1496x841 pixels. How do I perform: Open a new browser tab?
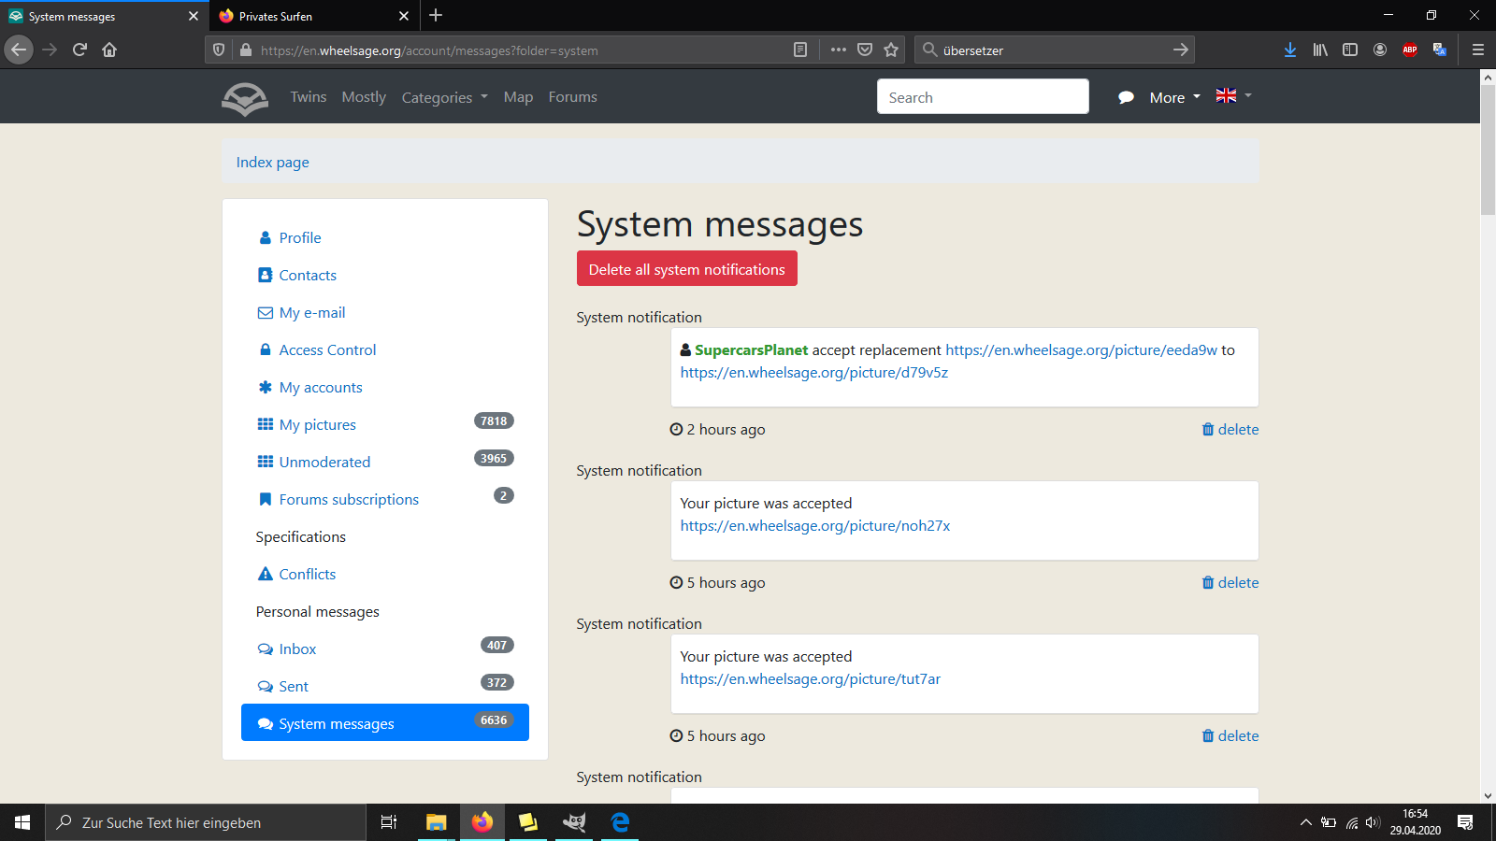coord(436,16)
